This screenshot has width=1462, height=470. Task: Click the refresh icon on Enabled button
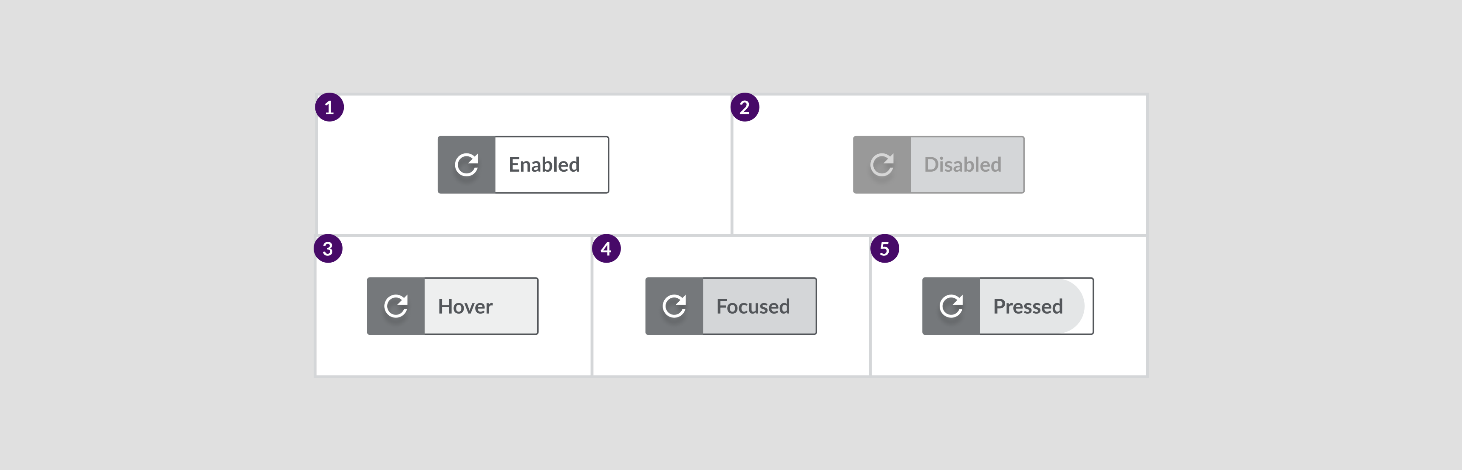[x=467, y=164]
